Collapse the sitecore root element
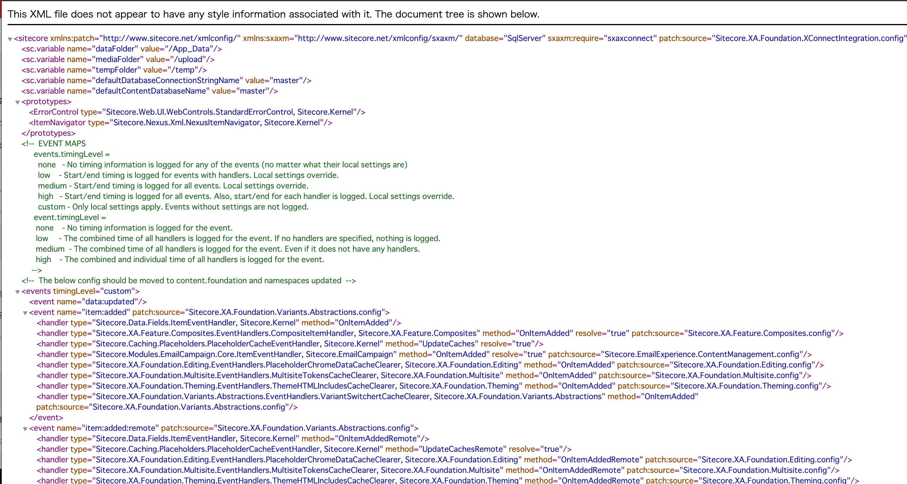The height and width of the screenshot is (484, 907). point(10,39)
